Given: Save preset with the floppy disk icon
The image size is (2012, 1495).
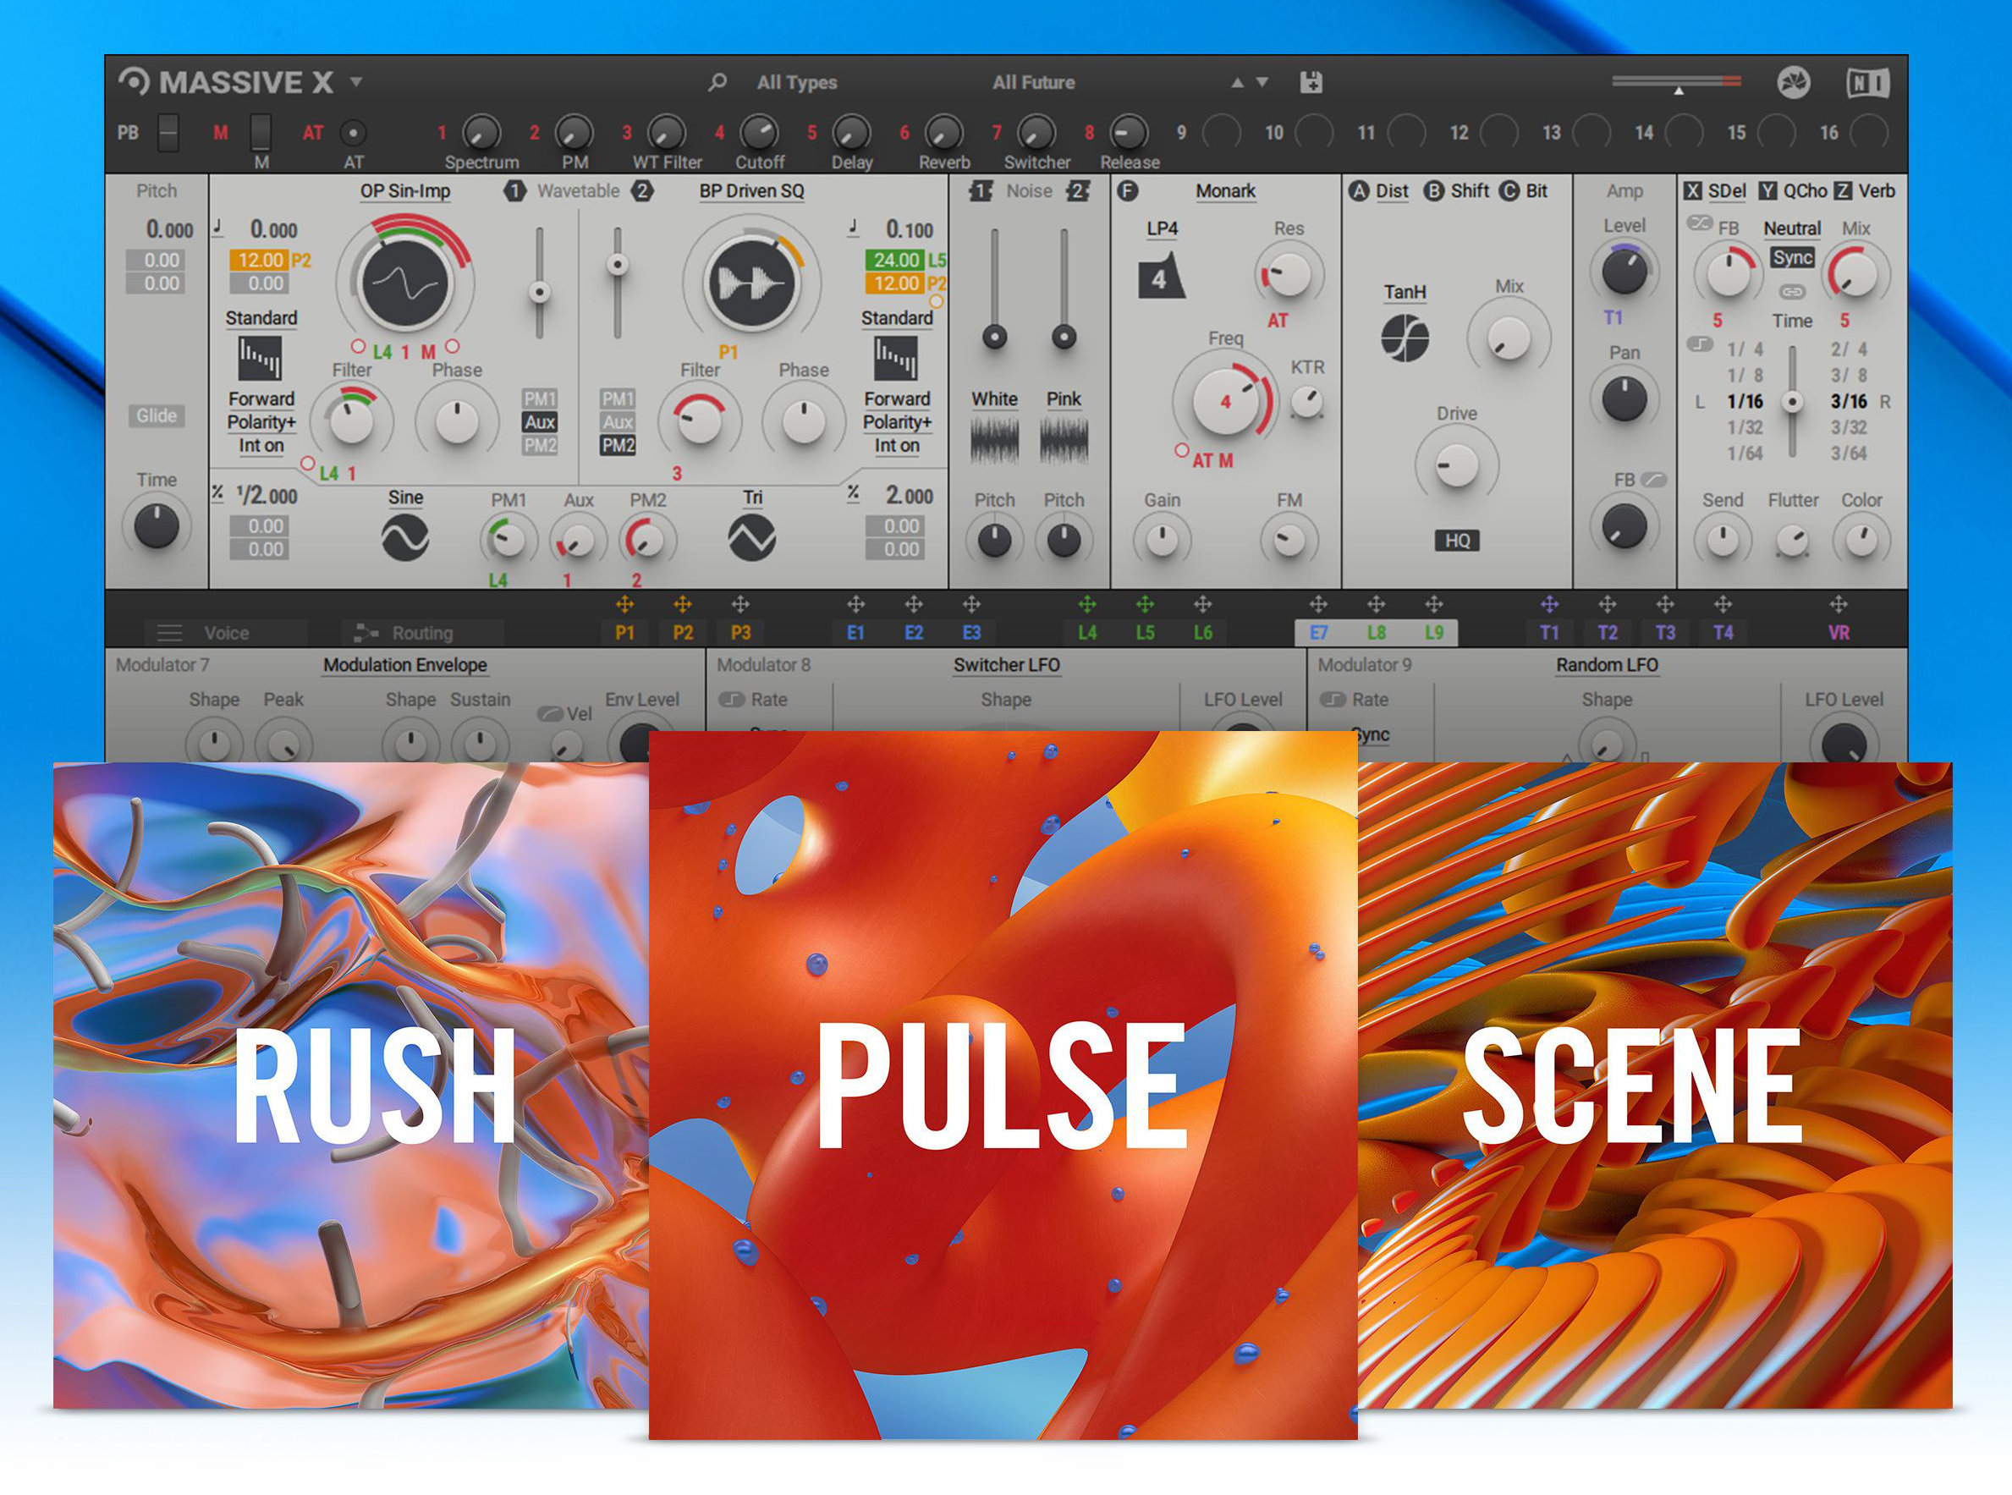Looking at the screenshot, I should [x=1311, y=82].
